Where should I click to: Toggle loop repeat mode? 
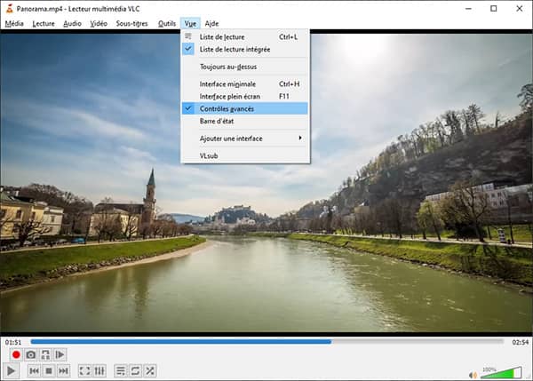[135, 371]
